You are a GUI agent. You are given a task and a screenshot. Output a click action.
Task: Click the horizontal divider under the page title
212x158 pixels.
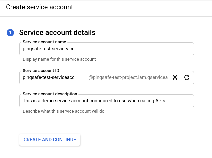(106, 16)
